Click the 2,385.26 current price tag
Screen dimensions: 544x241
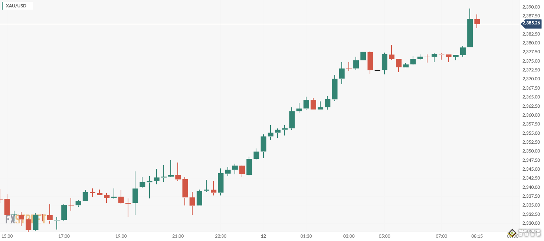click(531, 23)
